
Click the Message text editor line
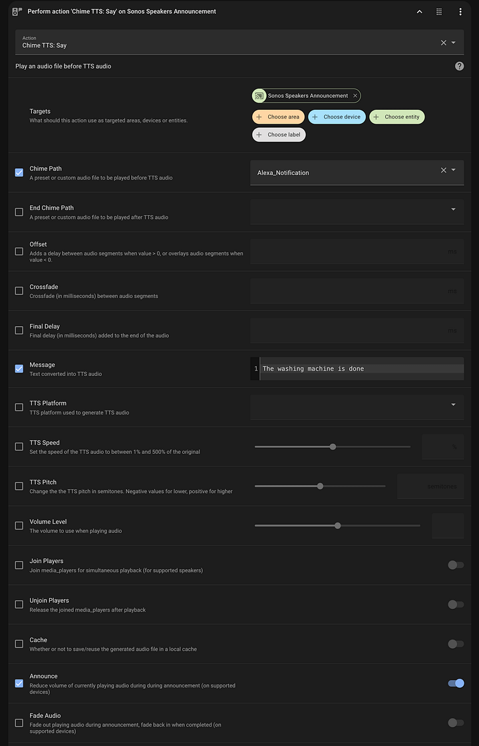361,369
